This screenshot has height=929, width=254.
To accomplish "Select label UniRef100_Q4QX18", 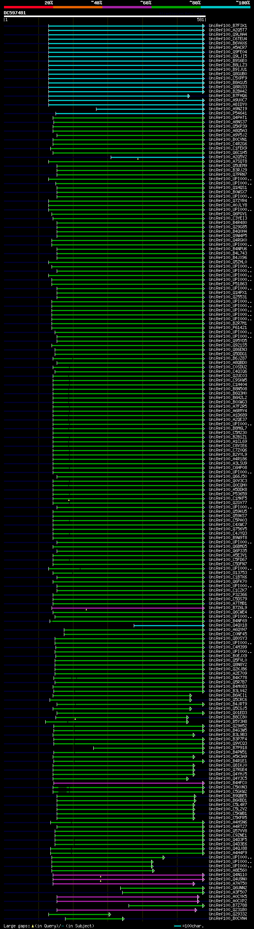I will click(228, 625).
